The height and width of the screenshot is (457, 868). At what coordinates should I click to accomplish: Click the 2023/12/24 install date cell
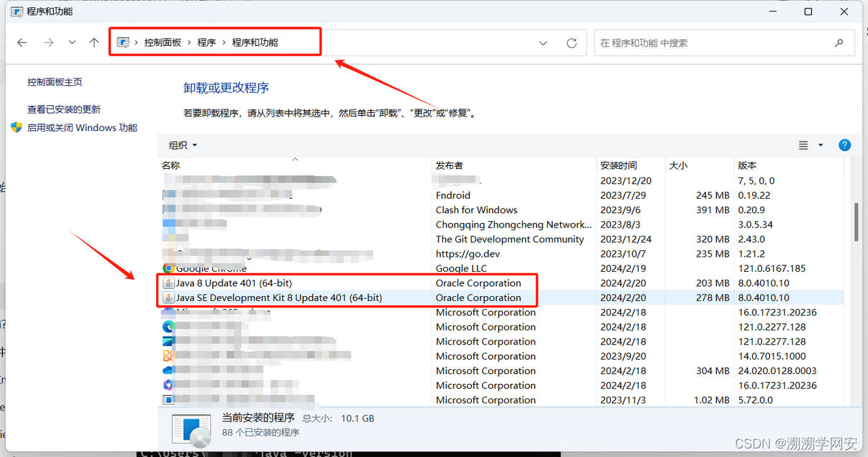[626, 240]
